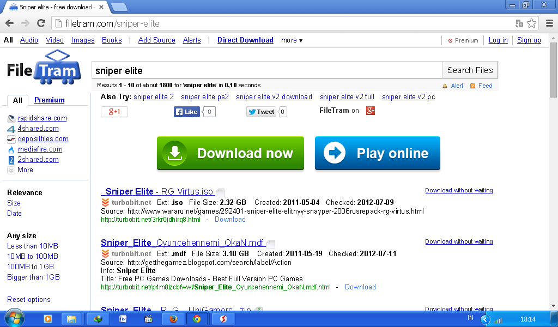Click the translate icon in address bar
The image size is (558, 327).
(519, 23)
